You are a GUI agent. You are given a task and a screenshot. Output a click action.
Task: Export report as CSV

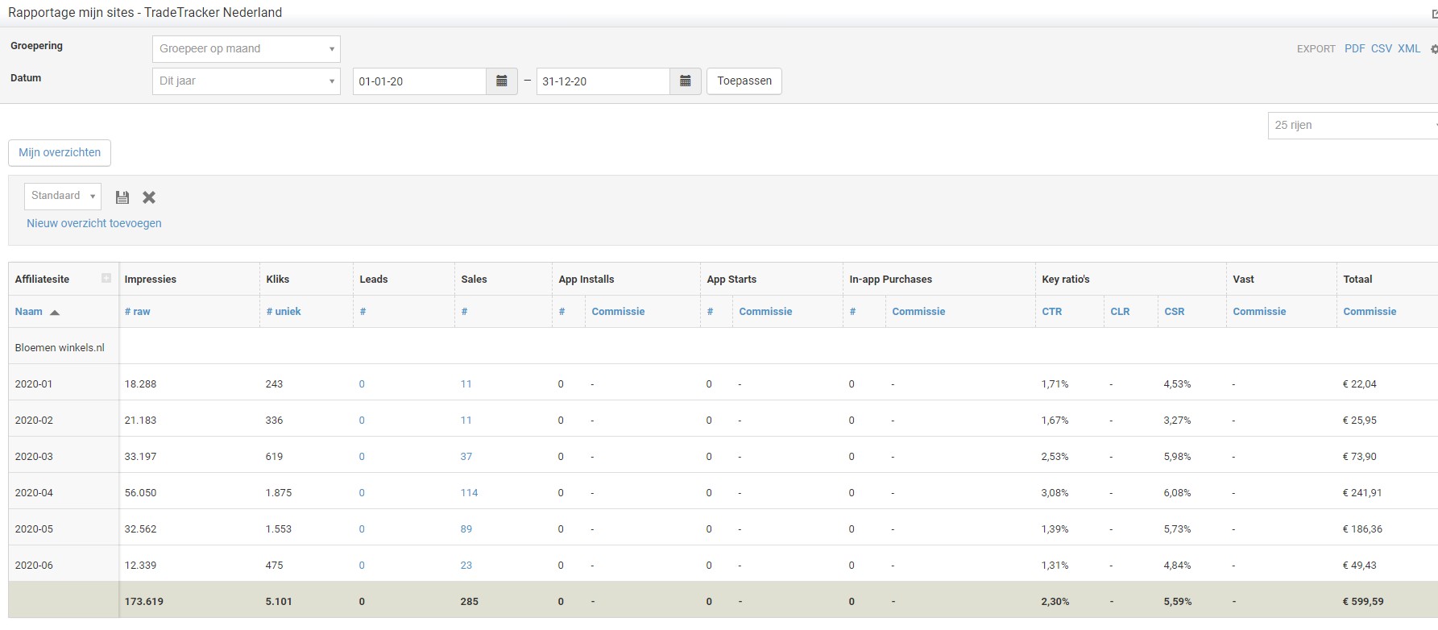pos(1382,49)
